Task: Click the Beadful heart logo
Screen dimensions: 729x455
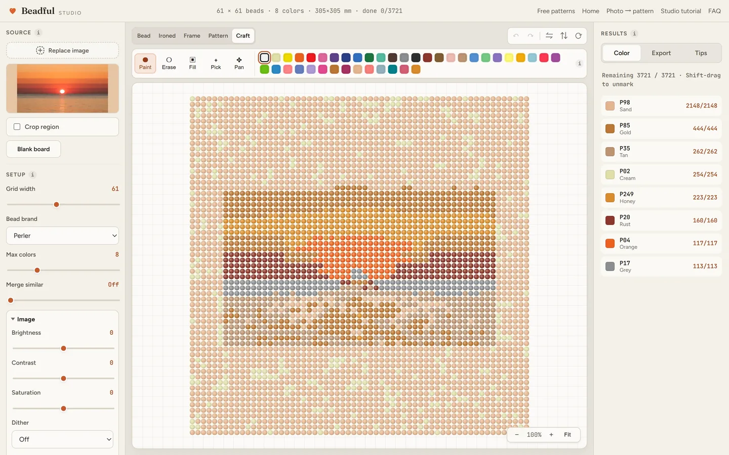Action: pos(13,11)
